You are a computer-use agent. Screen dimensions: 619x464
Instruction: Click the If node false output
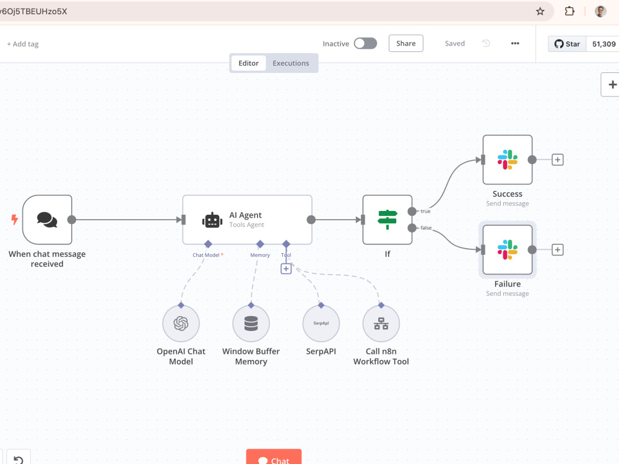(412, 228)
